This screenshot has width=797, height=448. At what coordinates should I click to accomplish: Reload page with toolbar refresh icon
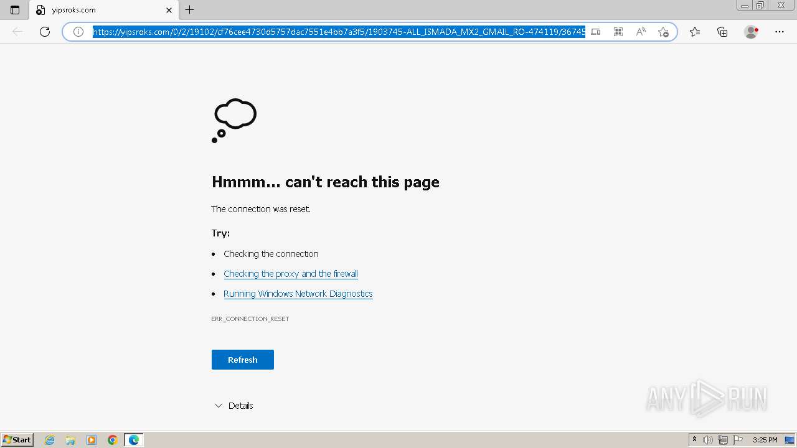45,32
